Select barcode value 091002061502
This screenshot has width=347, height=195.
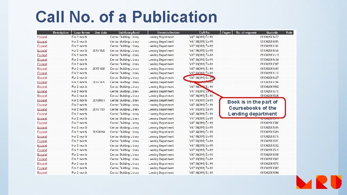[269, 87]
